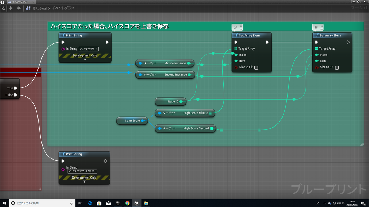Click the star favorites icon in the graph toolbar

coord(4,8)
